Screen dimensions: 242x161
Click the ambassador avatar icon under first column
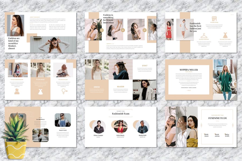17,92
